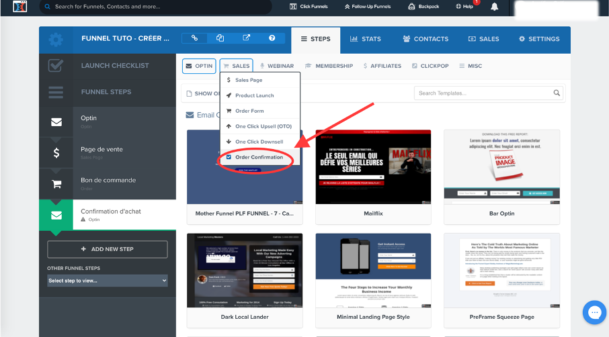Choose the Bar Optin template thumbnail
Viewport: 609px width, 337px height.
[x=502, y=167]
